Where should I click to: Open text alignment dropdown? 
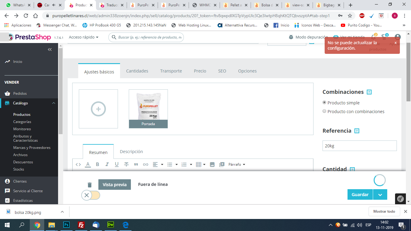click(x=158, y=165)
